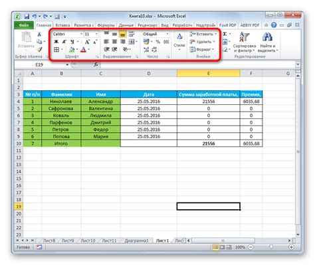Screen dimensions: 315x265
Task: Activate the Format Painter brush
Action: click(x=39, y=49)
